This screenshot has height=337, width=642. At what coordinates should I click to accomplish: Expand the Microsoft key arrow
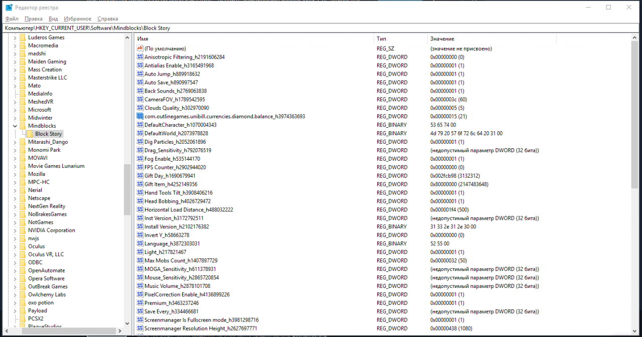tap(15, 110)
